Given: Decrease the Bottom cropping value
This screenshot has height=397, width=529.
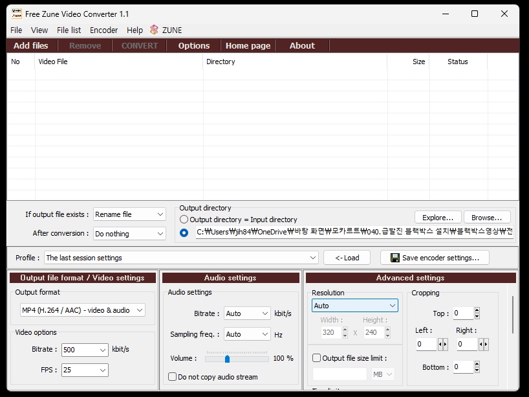Looking at the screenshot, I should pyautogui.click(x=477, y=370).
